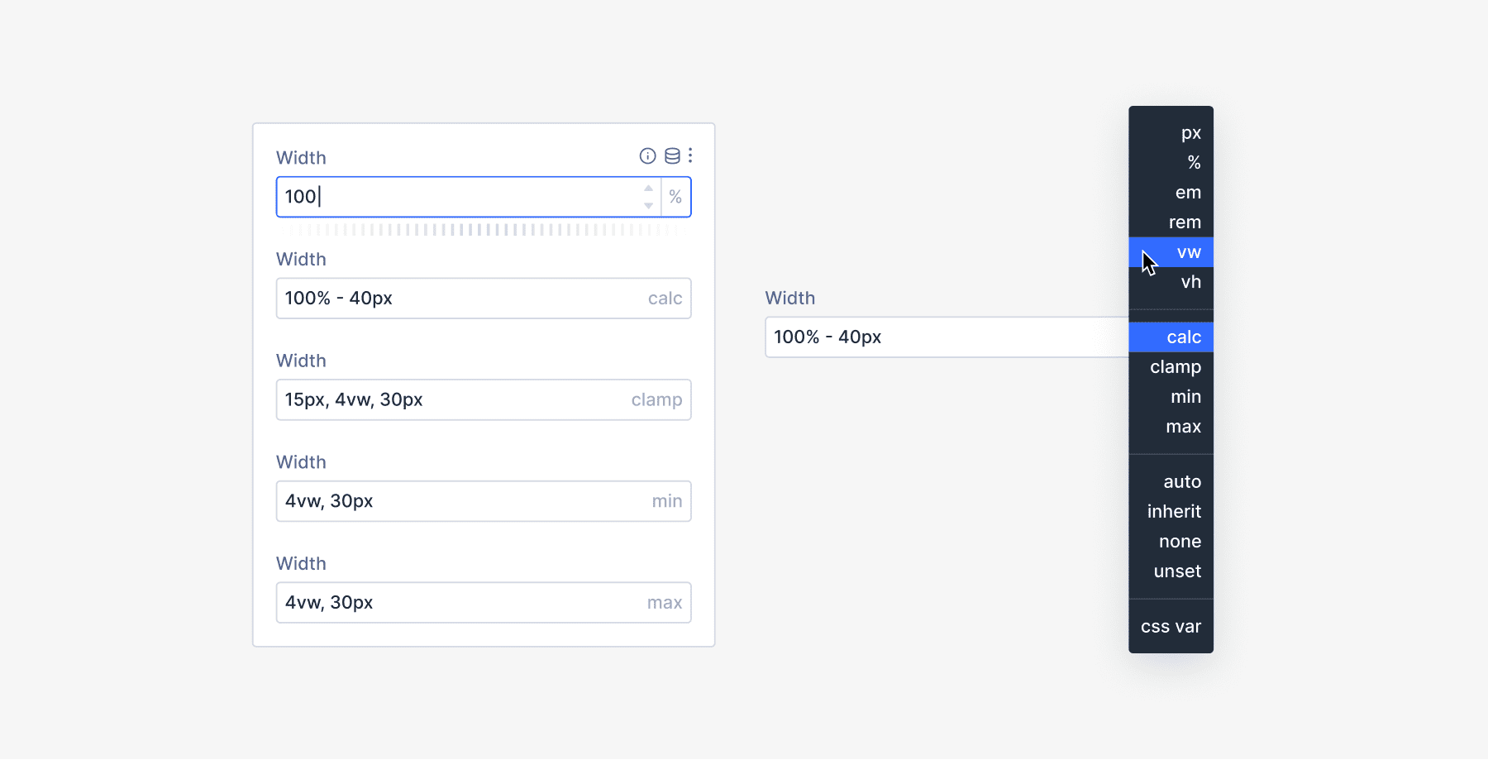This screenshot has width=1488, height=760.
Task: Increase width value with up arrow
Action: (649, 189)
